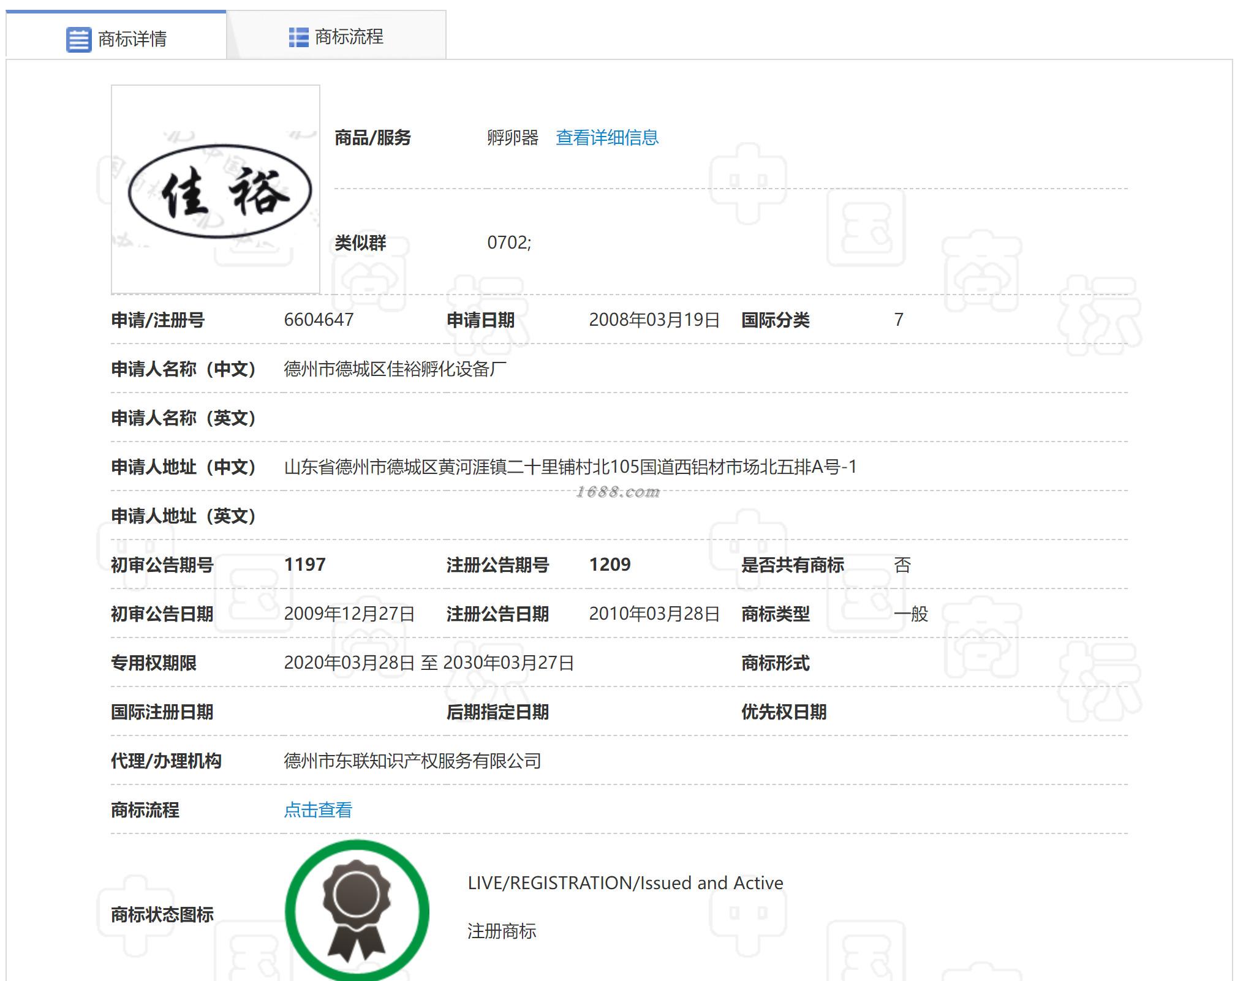Image resolution: width=1235 pixels, height=981 pixels.
Task: Click preliminary announcement date 2009年12月27日
Action: click(349, 614)
